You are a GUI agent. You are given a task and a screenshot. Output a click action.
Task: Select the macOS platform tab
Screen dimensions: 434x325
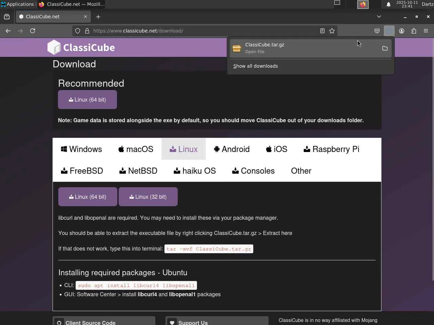tap(136, 149)
